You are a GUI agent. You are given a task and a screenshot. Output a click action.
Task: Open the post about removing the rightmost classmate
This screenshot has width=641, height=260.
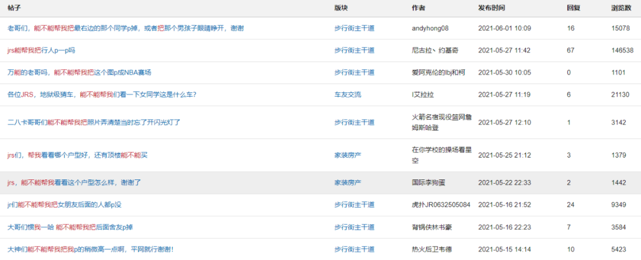[125, 28]
